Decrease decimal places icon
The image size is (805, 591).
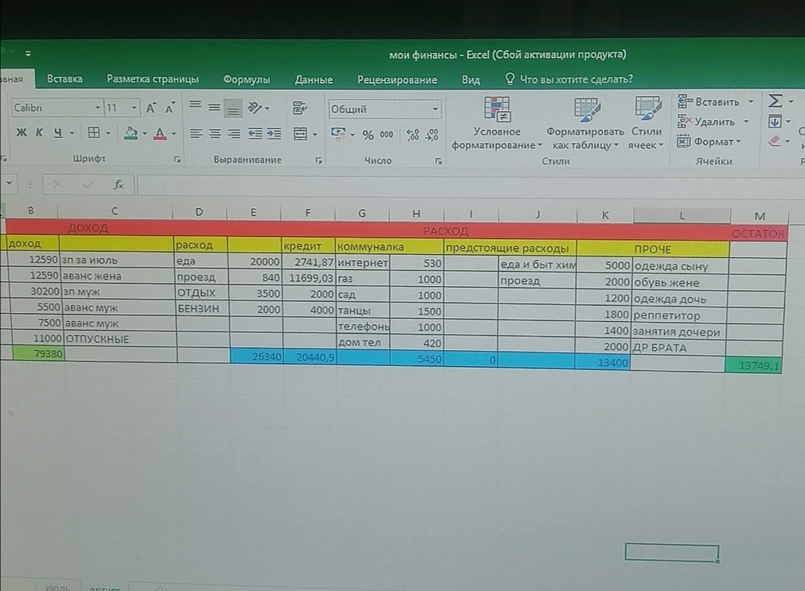433,135
